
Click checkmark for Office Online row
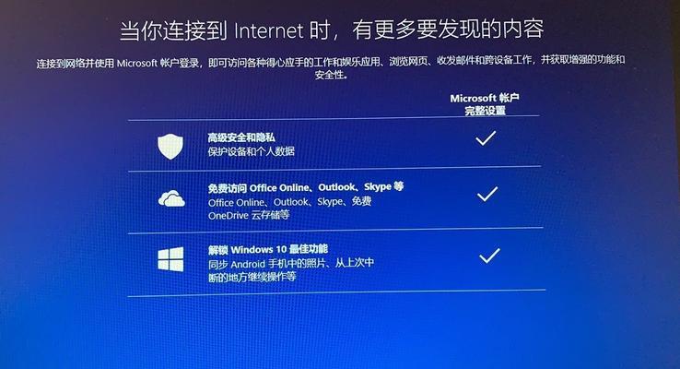point(487,194)
